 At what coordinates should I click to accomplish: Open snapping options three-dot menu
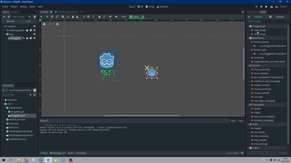(x=93, y=17)
